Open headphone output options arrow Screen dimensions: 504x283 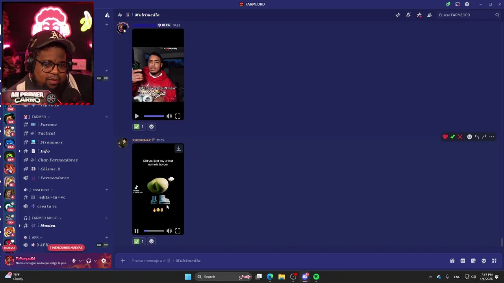[95, 261]
